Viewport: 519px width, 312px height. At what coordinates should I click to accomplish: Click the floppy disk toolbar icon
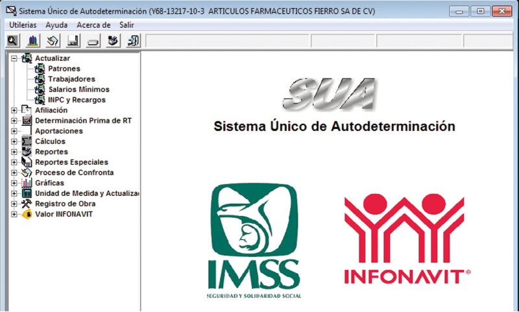coord(73,41)
